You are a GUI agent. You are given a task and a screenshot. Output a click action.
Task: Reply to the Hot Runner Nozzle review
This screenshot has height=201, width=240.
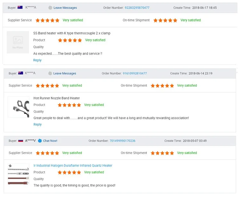coord(37,124)
